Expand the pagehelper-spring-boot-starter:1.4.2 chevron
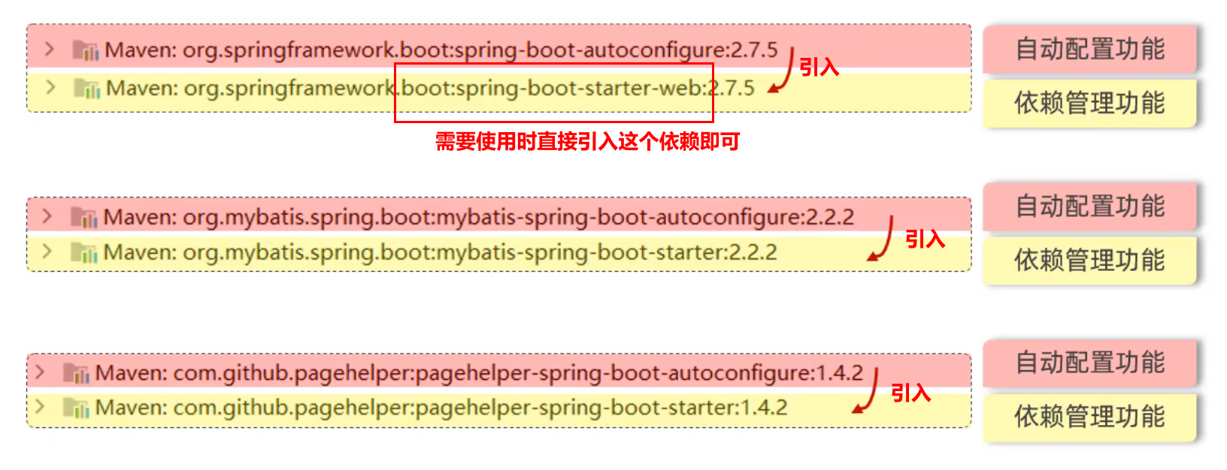 point(40,408)
